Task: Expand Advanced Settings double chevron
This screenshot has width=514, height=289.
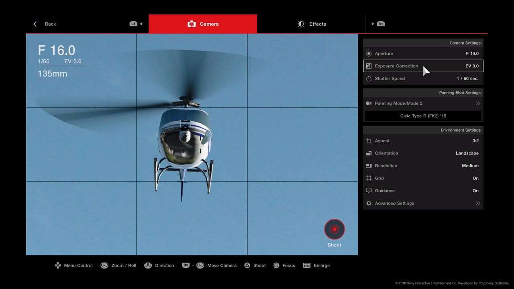Action: tap(478, 204)
